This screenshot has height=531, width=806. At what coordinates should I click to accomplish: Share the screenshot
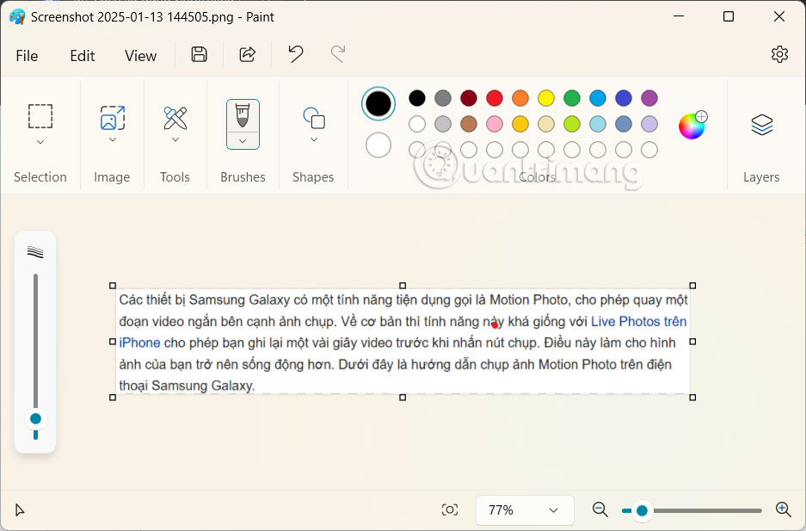point(247,54)
